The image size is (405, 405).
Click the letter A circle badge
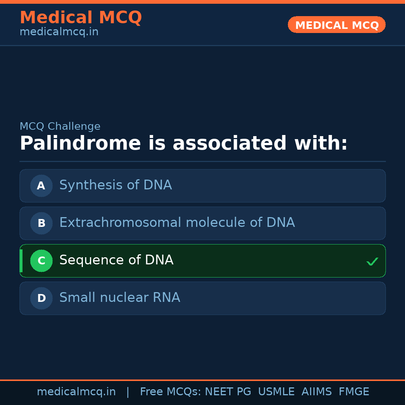click(41, 186)
